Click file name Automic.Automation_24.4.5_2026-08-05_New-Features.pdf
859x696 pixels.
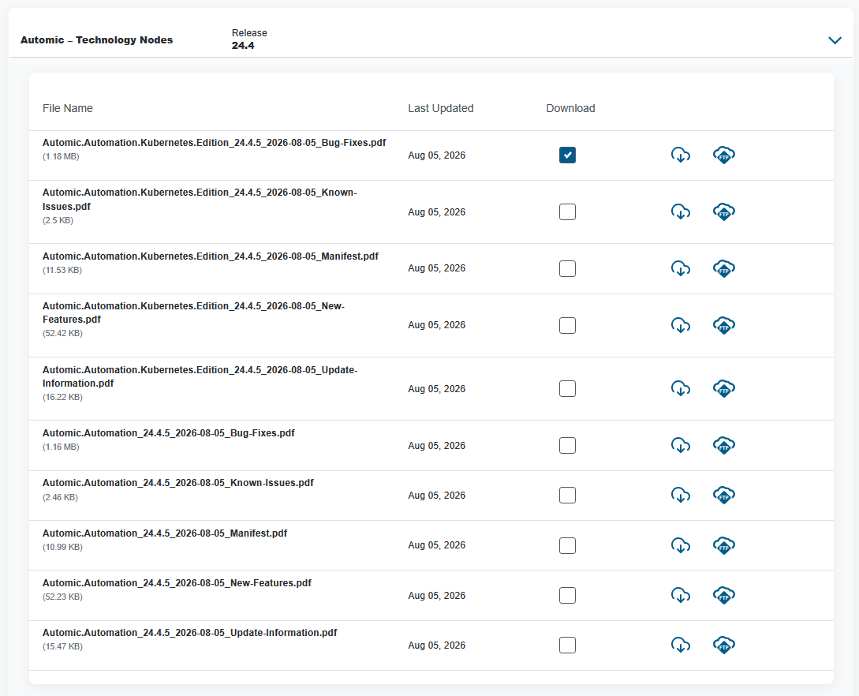click(x=177, y=583)
